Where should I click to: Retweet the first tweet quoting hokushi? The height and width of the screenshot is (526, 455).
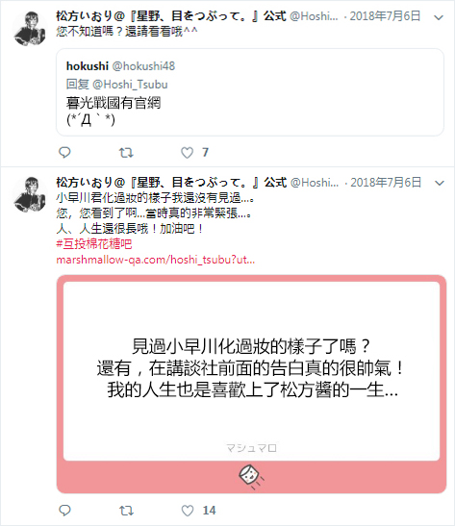point(126,153)
